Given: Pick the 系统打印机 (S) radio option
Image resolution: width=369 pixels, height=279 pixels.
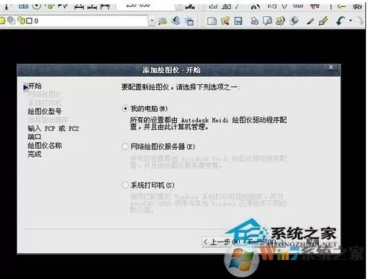Looking at the screenshot, I should 125,185.
